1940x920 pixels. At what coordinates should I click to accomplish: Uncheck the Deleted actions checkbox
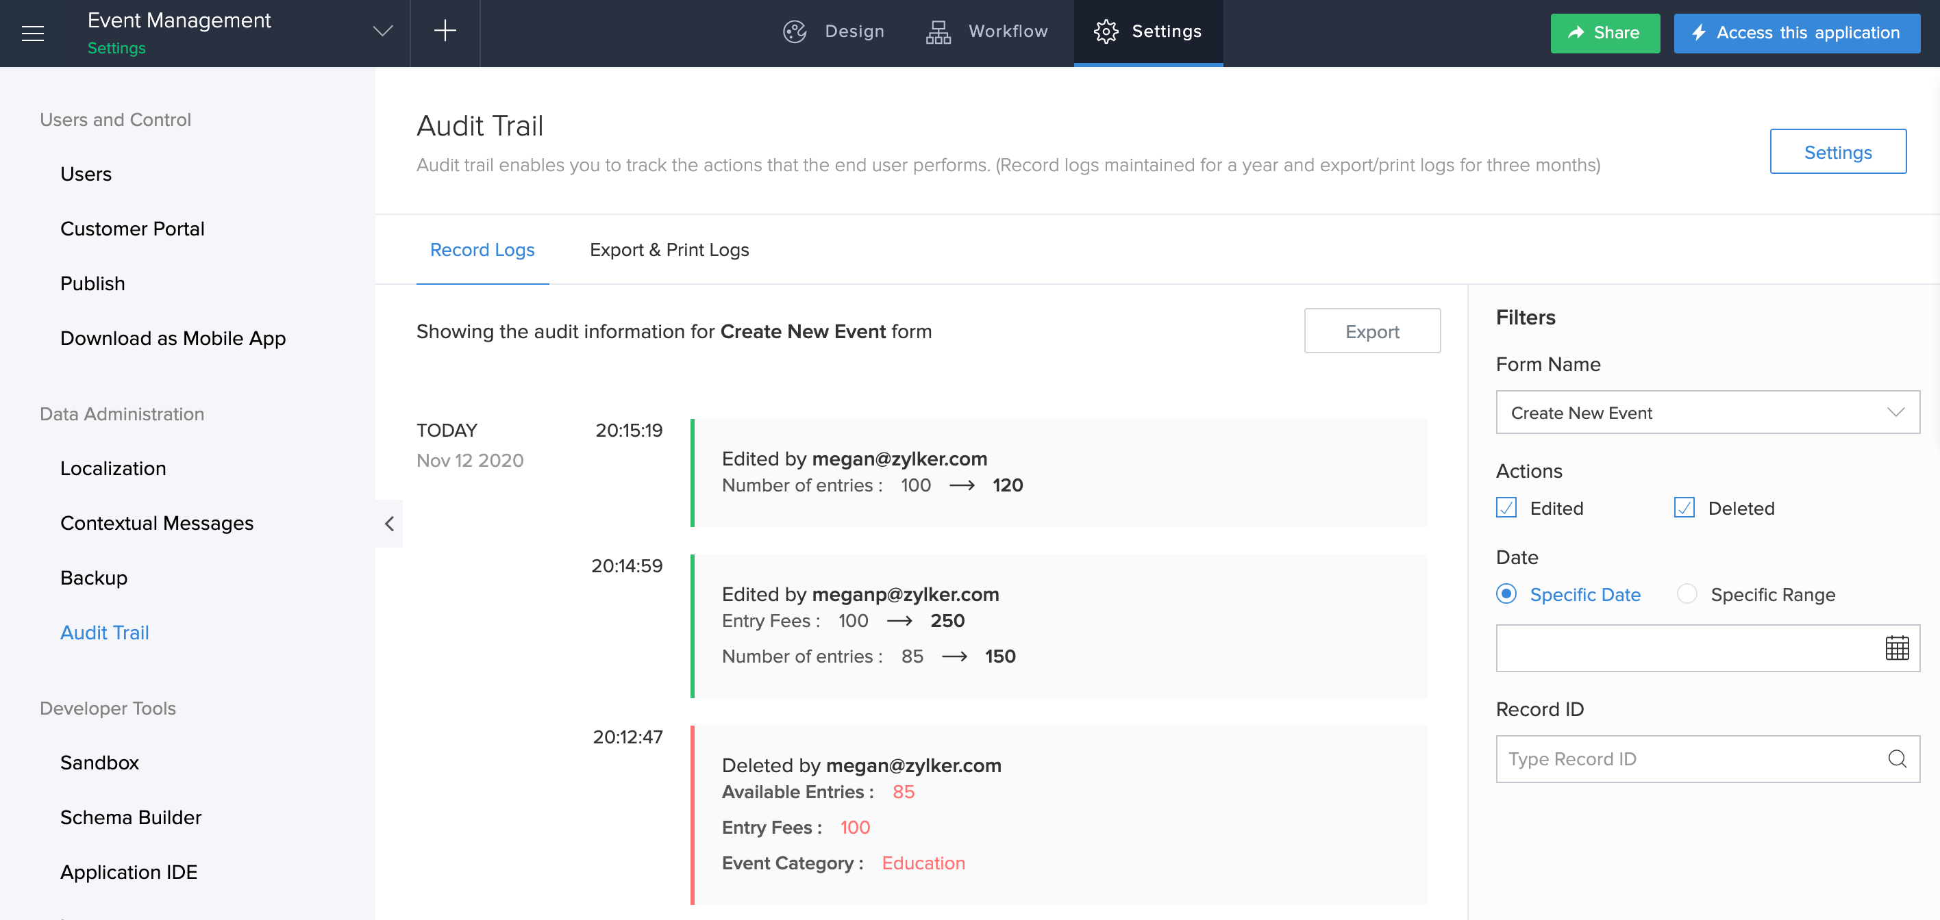click(x=1684, y=508)
